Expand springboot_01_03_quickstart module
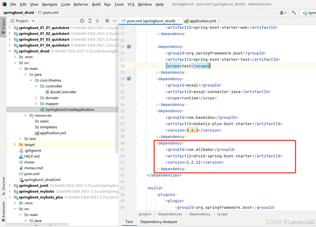316x227 pixels. [10, 39]
